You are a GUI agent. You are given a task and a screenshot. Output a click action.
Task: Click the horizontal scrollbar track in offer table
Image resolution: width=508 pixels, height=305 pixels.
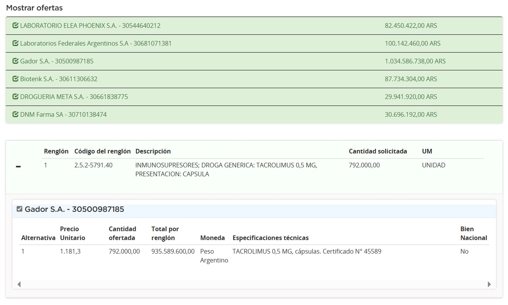tap(254, 284)
